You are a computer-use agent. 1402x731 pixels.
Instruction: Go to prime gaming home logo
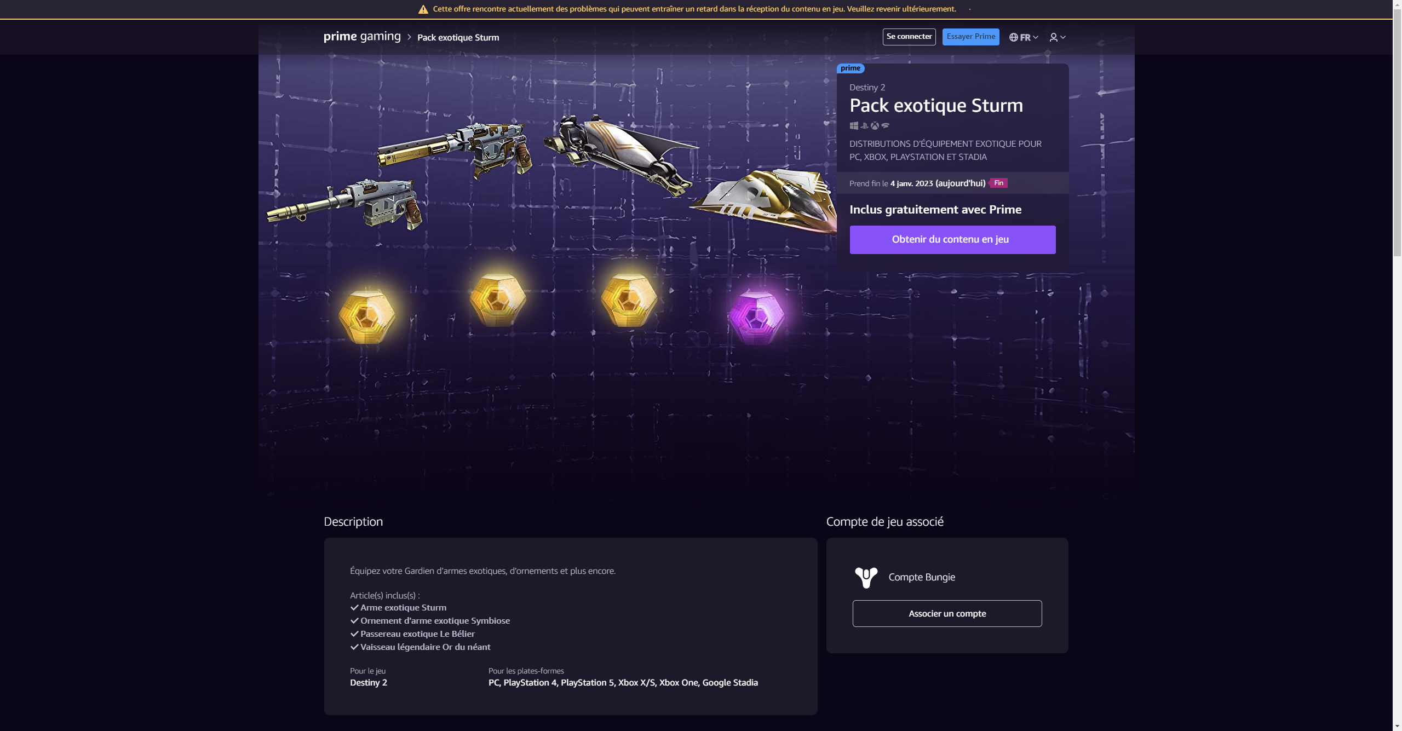[362, 37]
